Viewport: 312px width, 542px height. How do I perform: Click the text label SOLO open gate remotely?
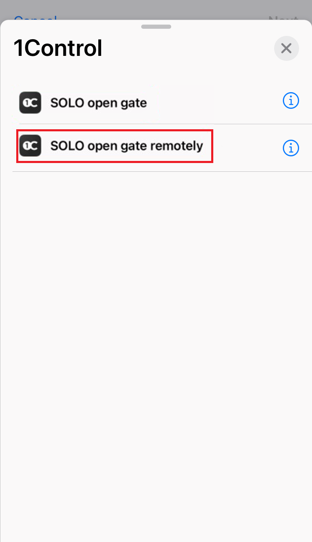coord(127,146)
